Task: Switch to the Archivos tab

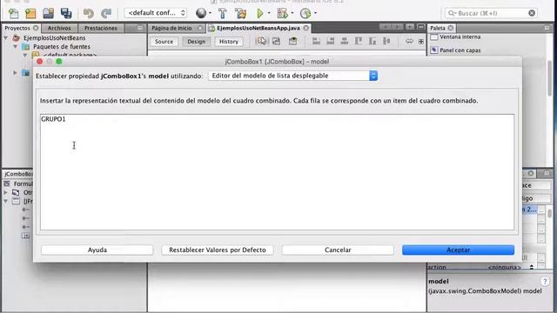Action: click(59, 28)
